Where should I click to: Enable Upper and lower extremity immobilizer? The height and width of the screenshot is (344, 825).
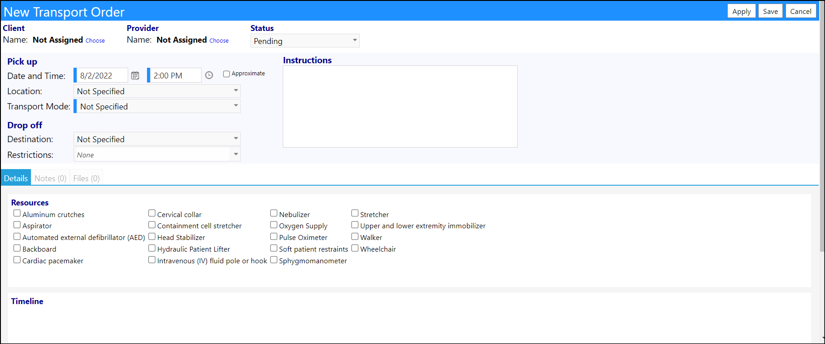pos(355,225)
